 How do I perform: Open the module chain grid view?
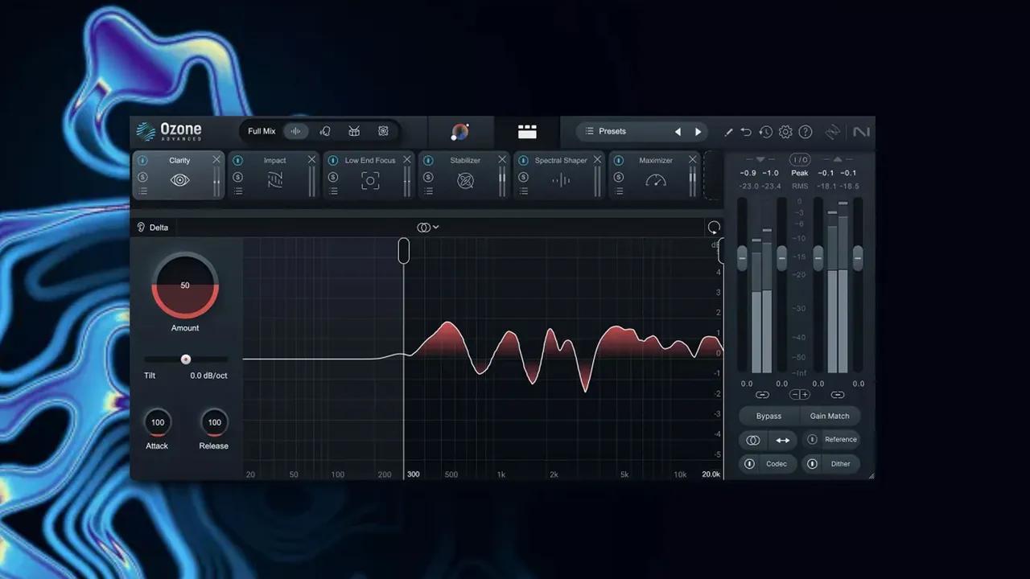coord(527,132)
